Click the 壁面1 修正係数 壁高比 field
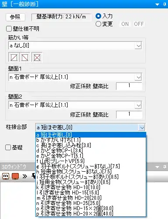 click(x=129, y=86)
